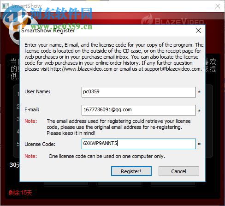
Task: Focus the License Code input field
Action: (139, 144)
